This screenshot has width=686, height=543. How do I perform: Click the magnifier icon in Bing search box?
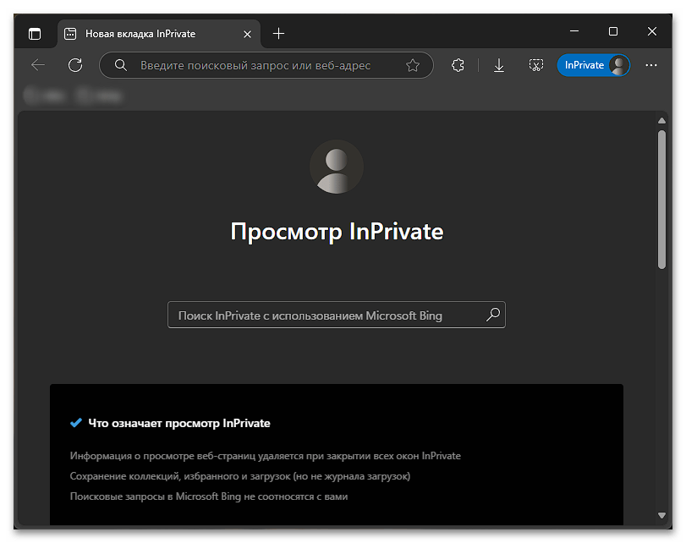pos(492,315)
